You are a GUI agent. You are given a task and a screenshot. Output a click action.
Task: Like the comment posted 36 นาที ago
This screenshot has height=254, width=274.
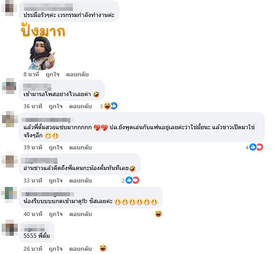coord(55,106)
